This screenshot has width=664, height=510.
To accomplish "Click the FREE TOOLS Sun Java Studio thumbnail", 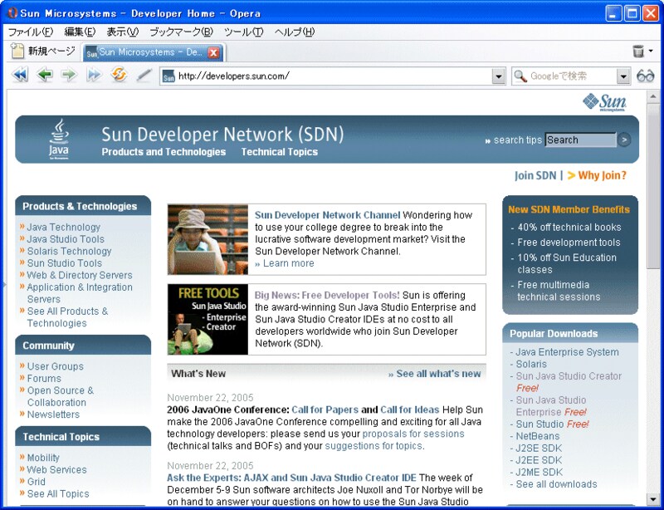I will click(x=207, y=320).
